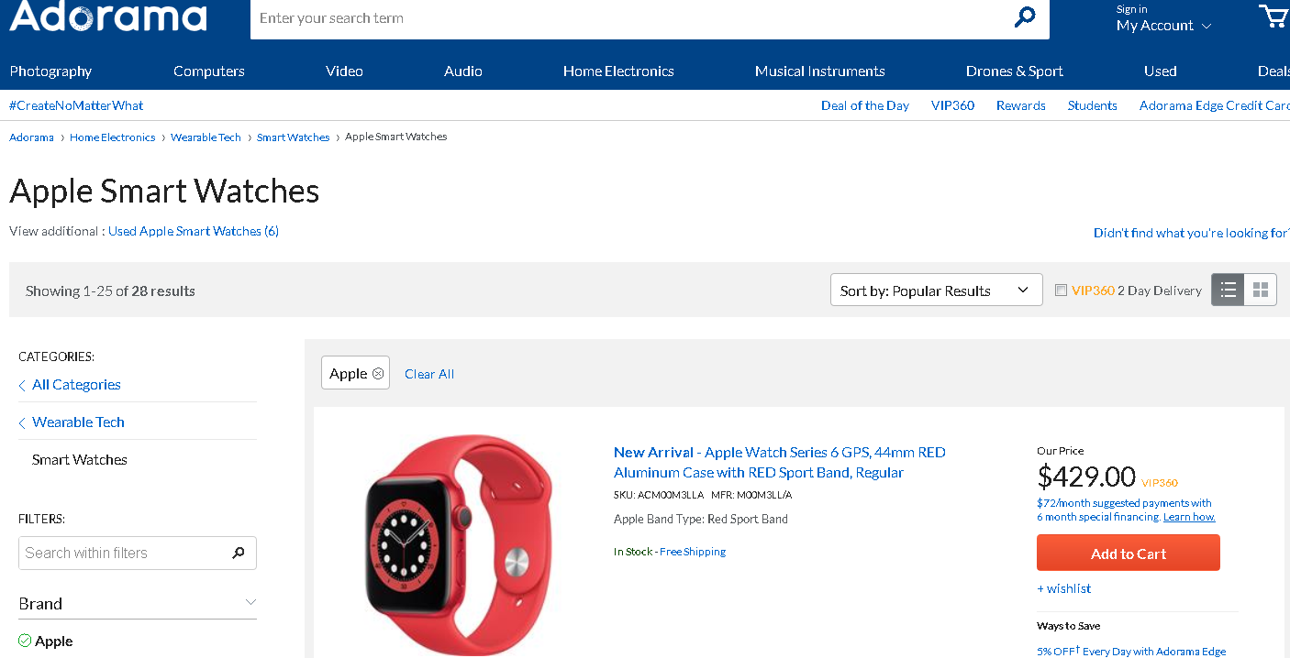
Task: Click the Clear All filters link
Action: [429, 374]
